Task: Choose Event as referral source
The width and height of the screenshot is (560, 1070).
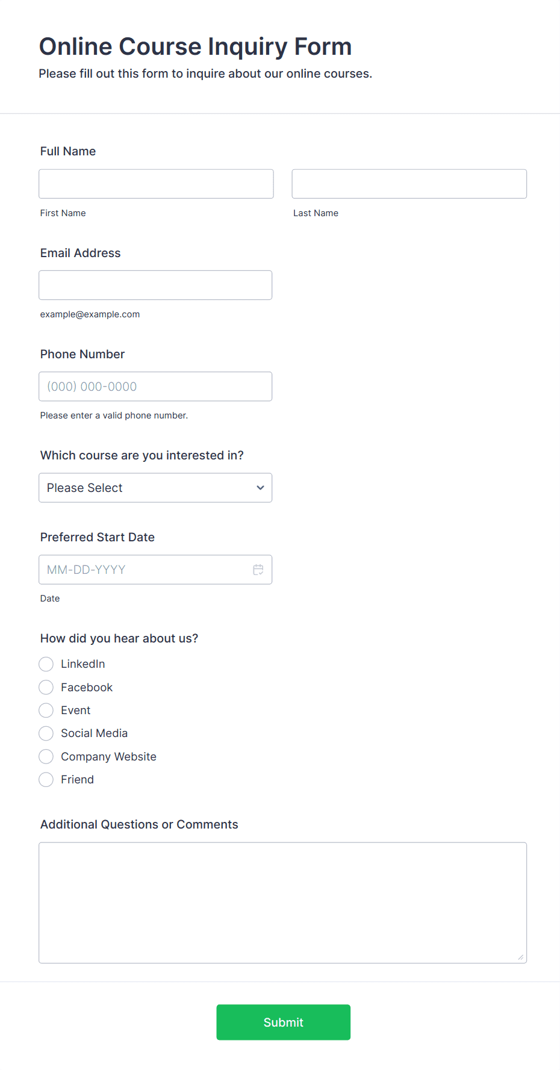Action: [46, 711]
